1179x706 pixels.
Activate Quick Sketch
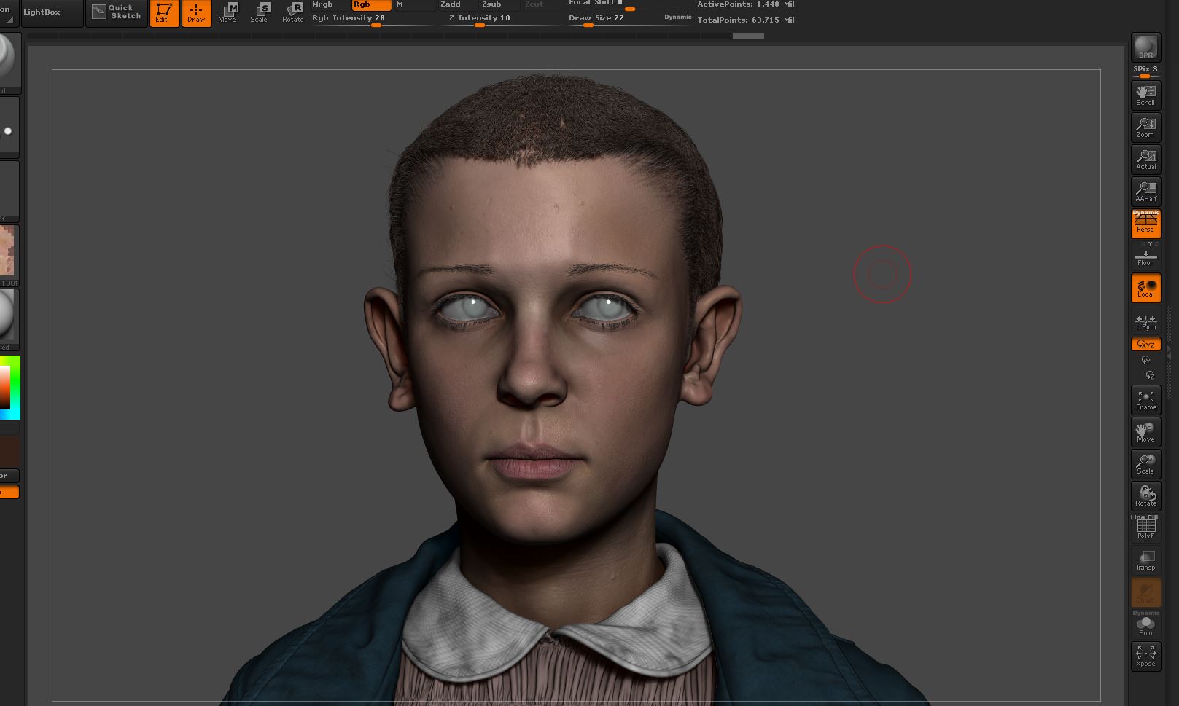pyautogui.click(x=116, y=12)
